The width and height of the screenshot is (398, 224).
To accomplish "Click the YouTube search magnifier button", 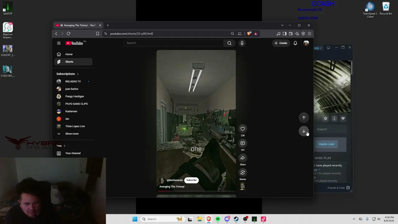I will tap(229, 43).
